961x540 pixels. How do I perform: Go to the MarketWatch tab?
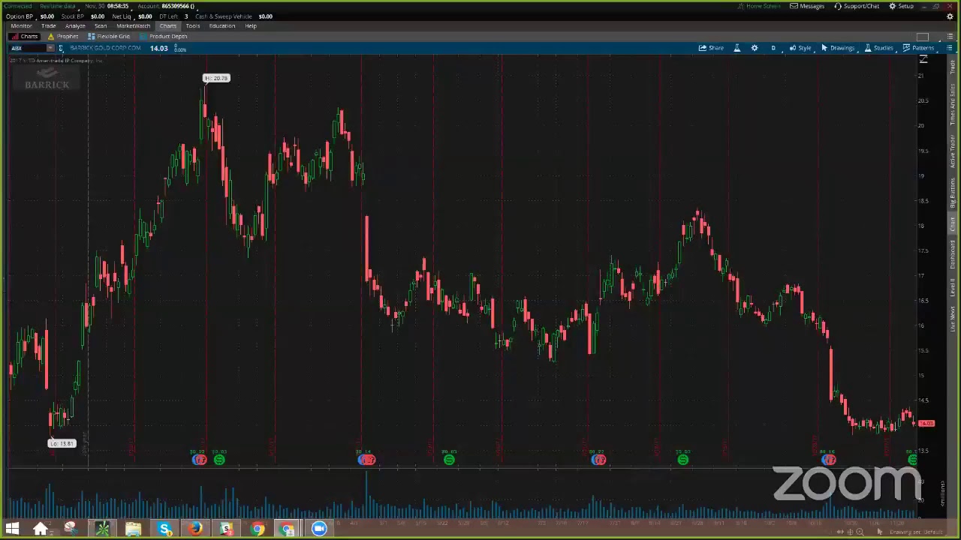(133, 25)
